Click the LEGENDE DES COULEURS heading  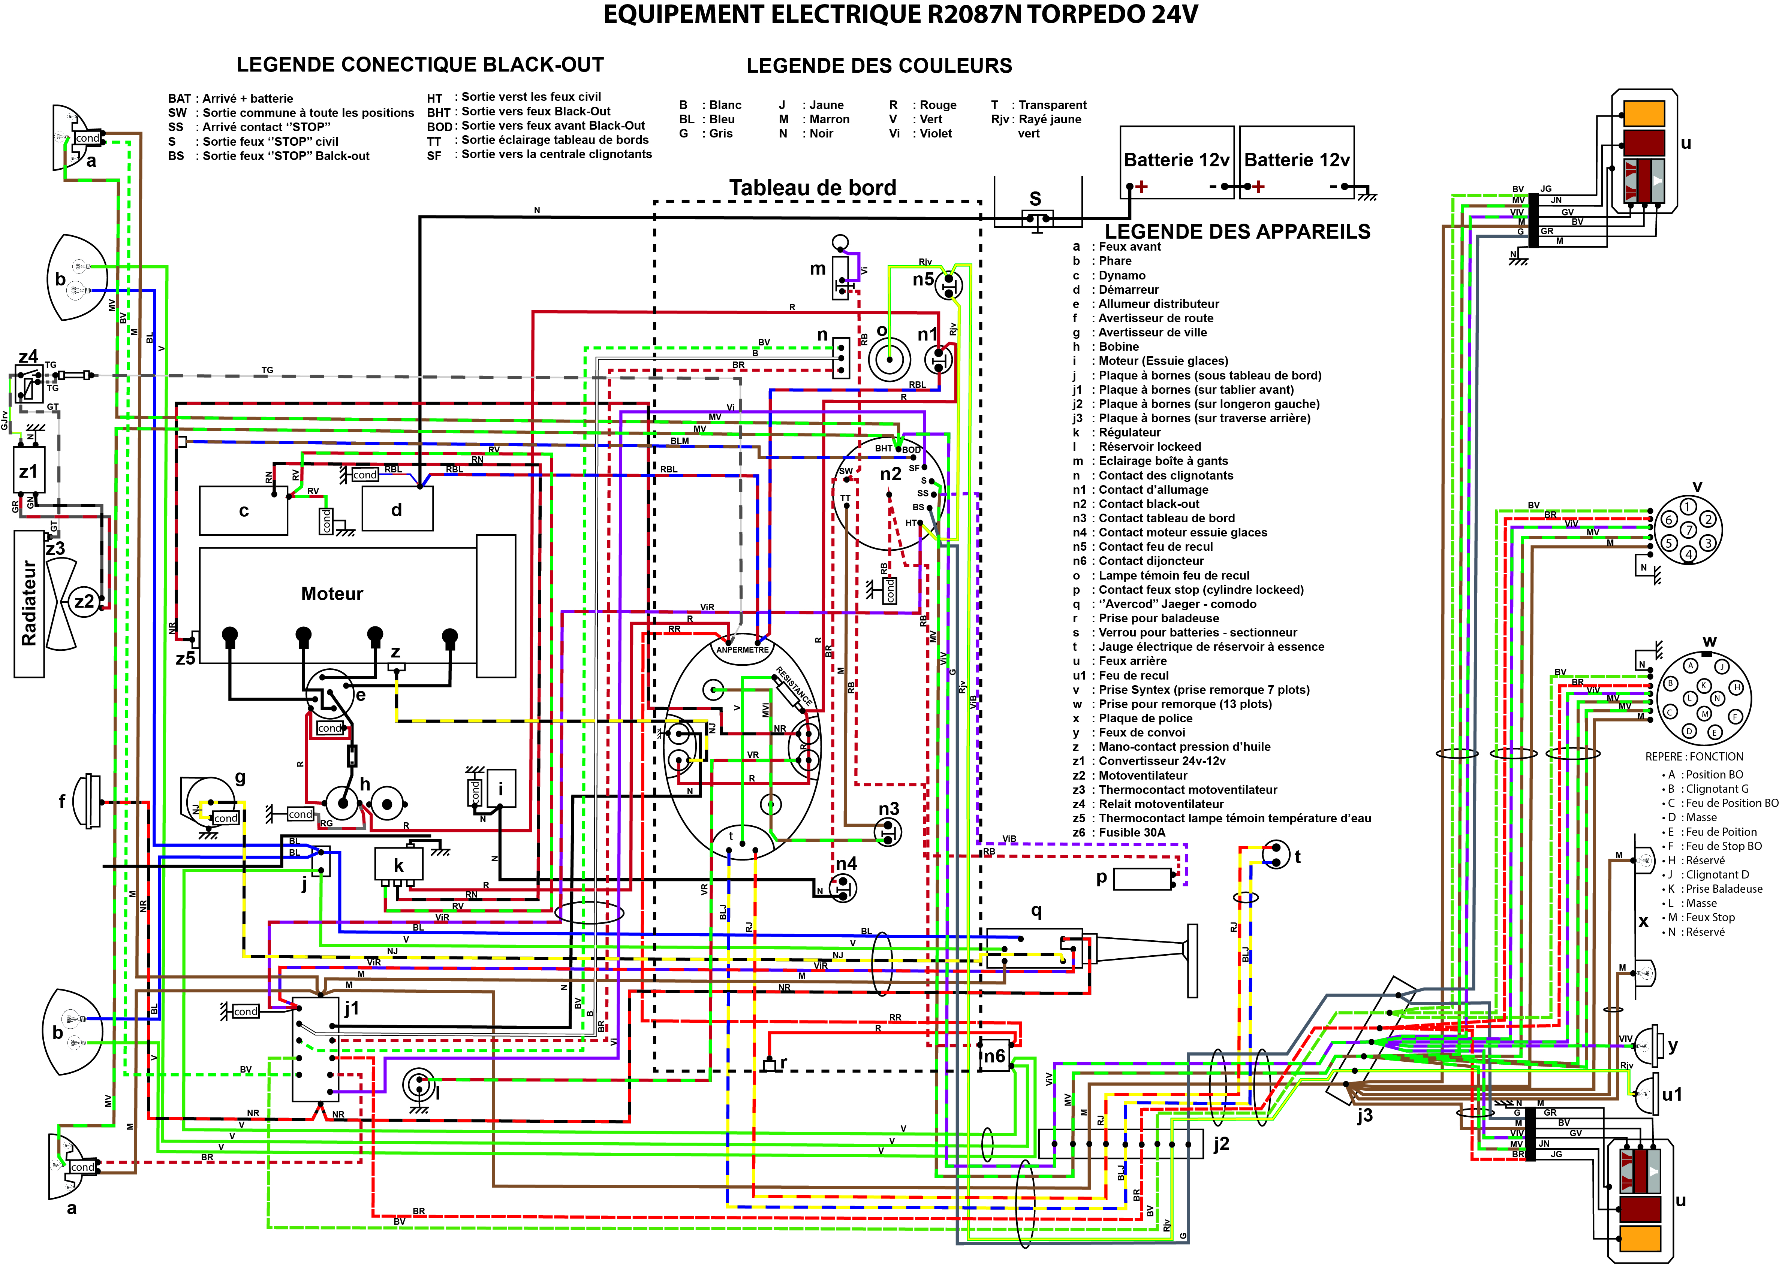879,66
